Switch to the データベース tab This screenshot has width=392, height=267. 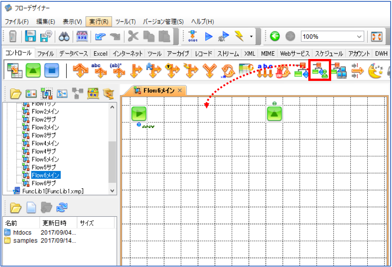[74, 53]
